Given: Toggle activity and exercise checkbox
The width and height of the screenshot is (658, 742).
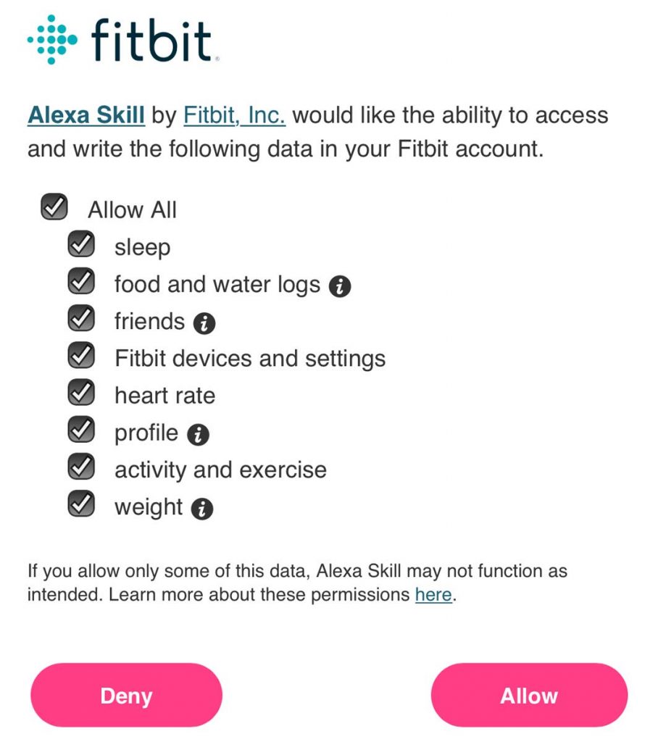Looking at the screenshot, I should coord(81,468).
